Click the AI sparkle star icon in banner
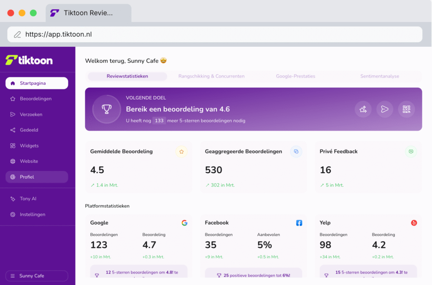Image resolution: width=432 pixels, height=285 pixels. (x=363, y=109)
